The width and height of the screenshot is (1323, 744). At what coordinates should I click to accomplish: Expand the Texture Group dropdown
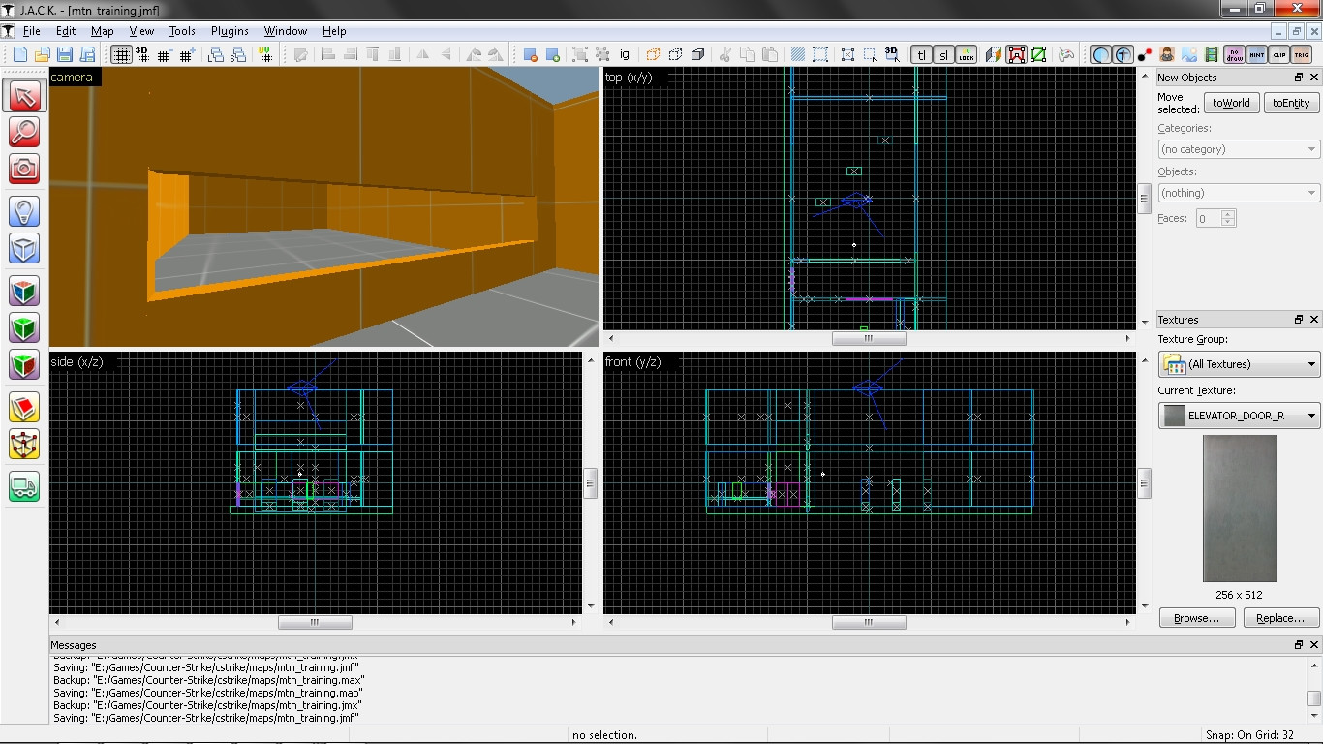pyautogui.click(x=1239, y=364)
